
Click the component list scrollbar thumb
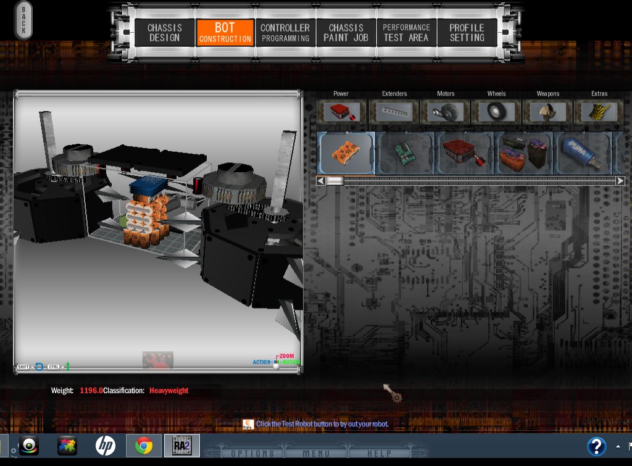coord(335,181)
